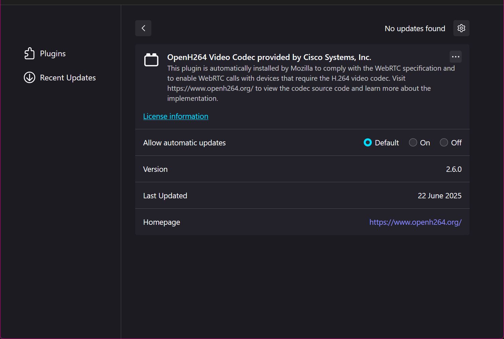
Task: Click the date 22 June 2025
Action: (440, 196)
